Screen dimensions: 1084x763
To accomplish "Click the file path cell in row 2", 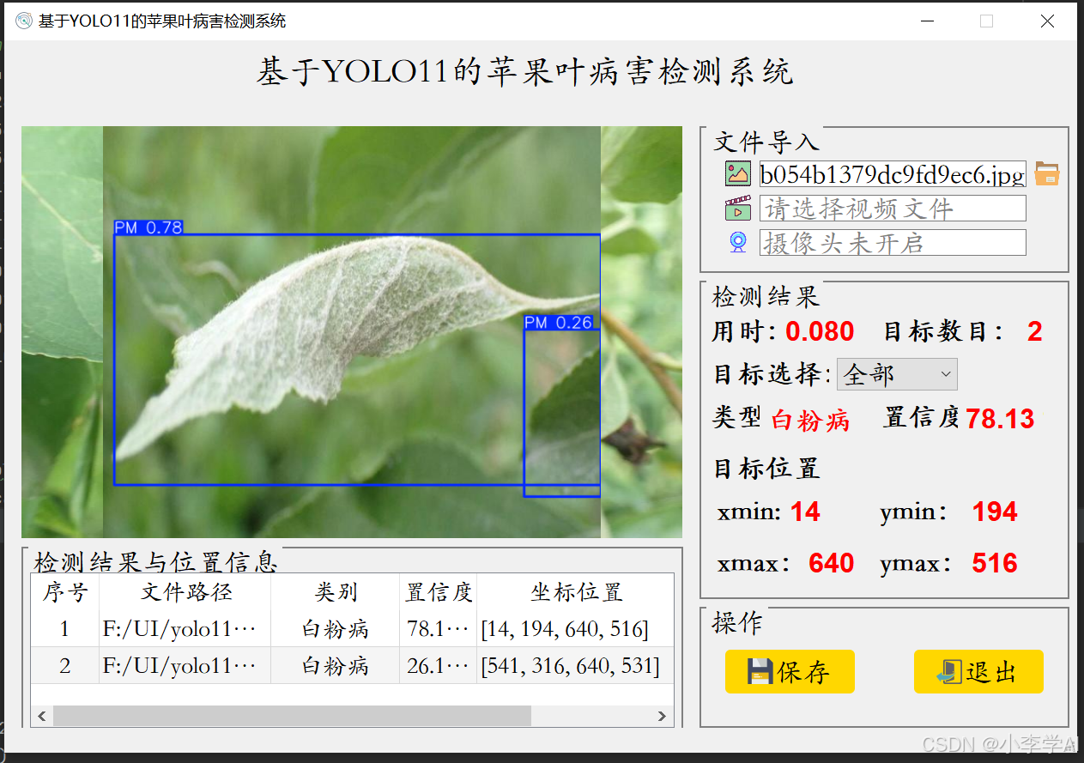I will (x=185, y=665).
